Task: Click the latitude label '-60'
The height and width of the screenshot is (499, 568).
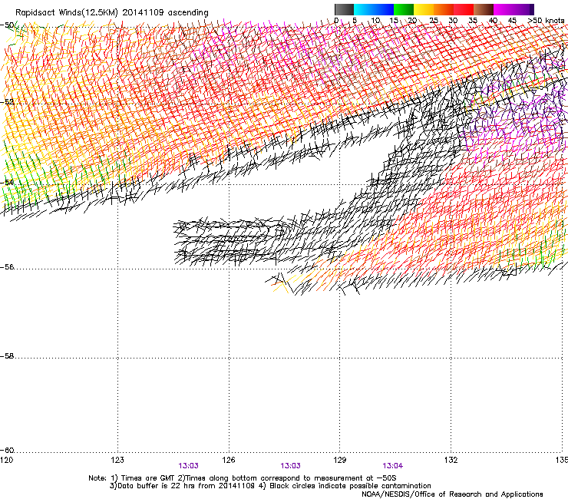Action: tap(7, 451)
